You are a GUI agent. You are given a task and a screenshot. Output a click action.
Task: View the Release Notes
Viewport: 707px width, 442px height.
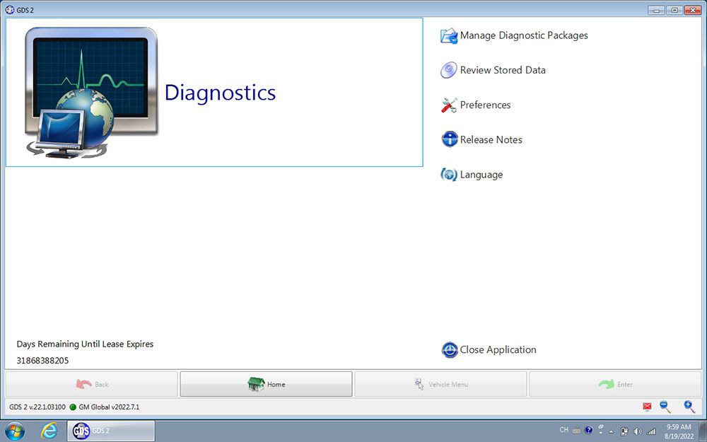(491, 139)
